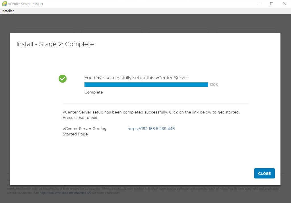
Task: Click the blue 100% progress bar
Action: point(146,84)
